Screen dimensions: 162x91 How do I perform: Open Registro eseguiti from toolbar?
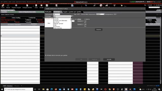(x=16, y=6)
